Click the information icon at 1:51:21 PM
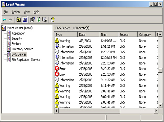Screen dimensions: 164x122 click(x=57, y=46)
